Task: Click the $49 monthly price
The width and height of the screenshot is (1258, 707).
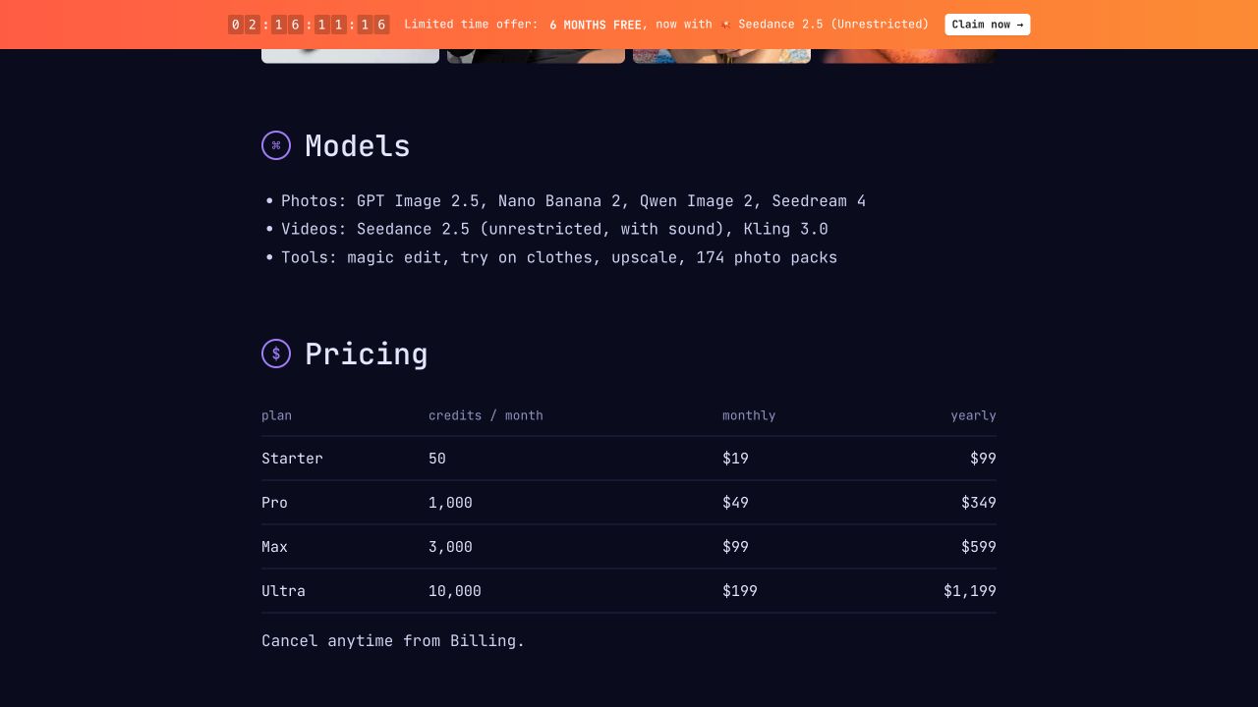Action: [x=735, y=503]
